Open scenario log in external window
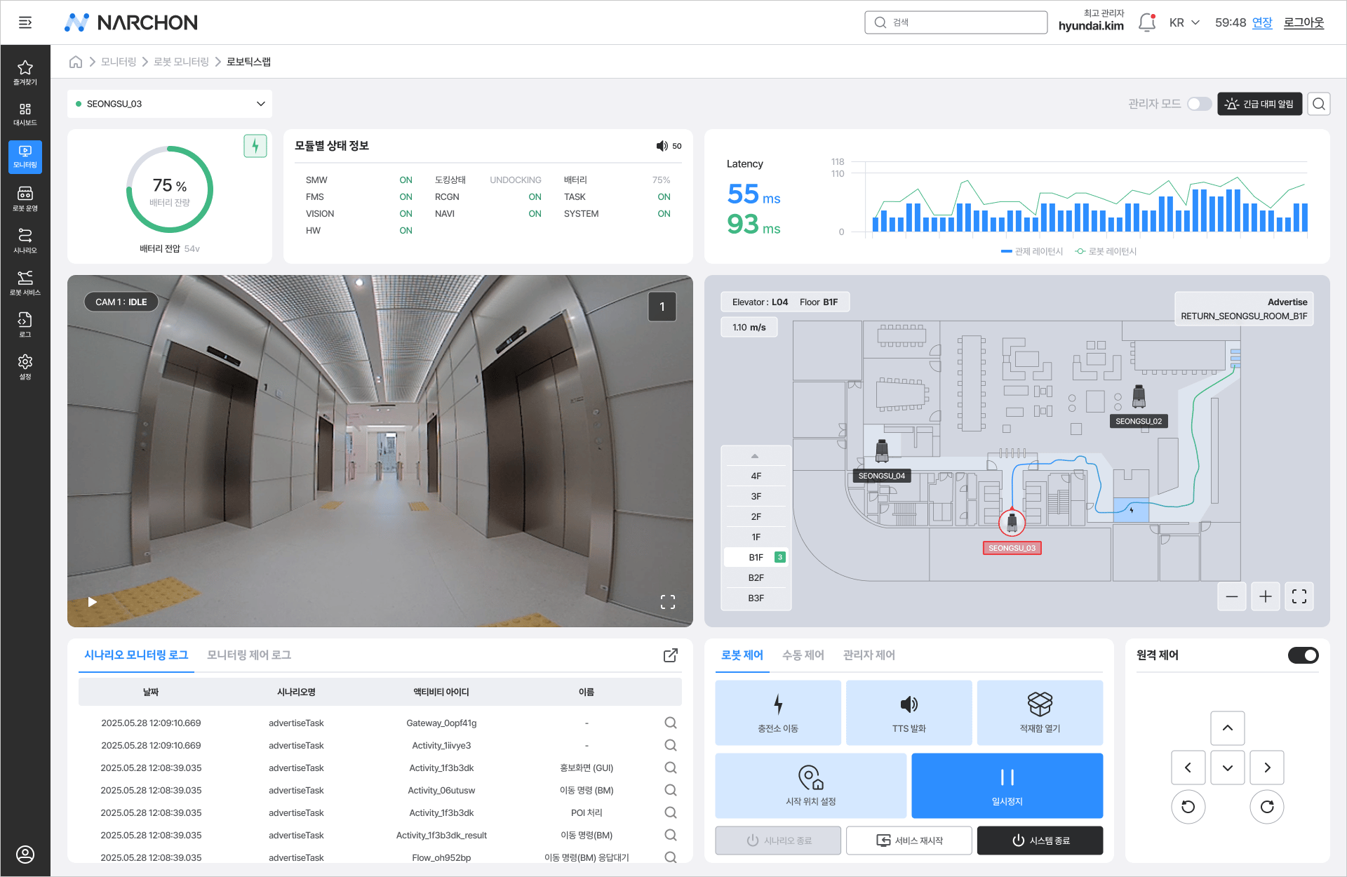 click(671, 655)
